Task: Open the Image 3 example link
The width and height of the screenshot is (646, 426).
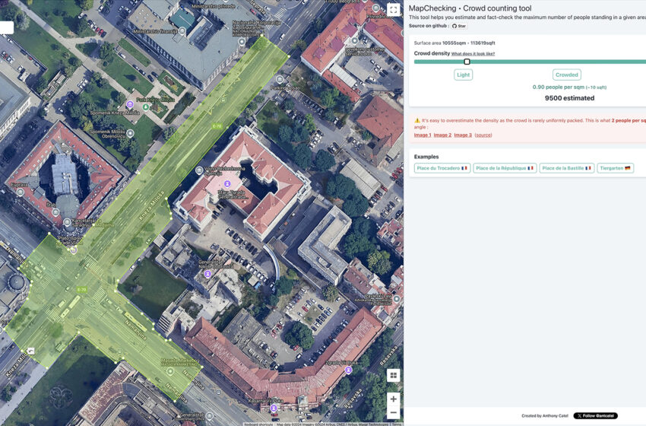Action: (x=463, y=135)
